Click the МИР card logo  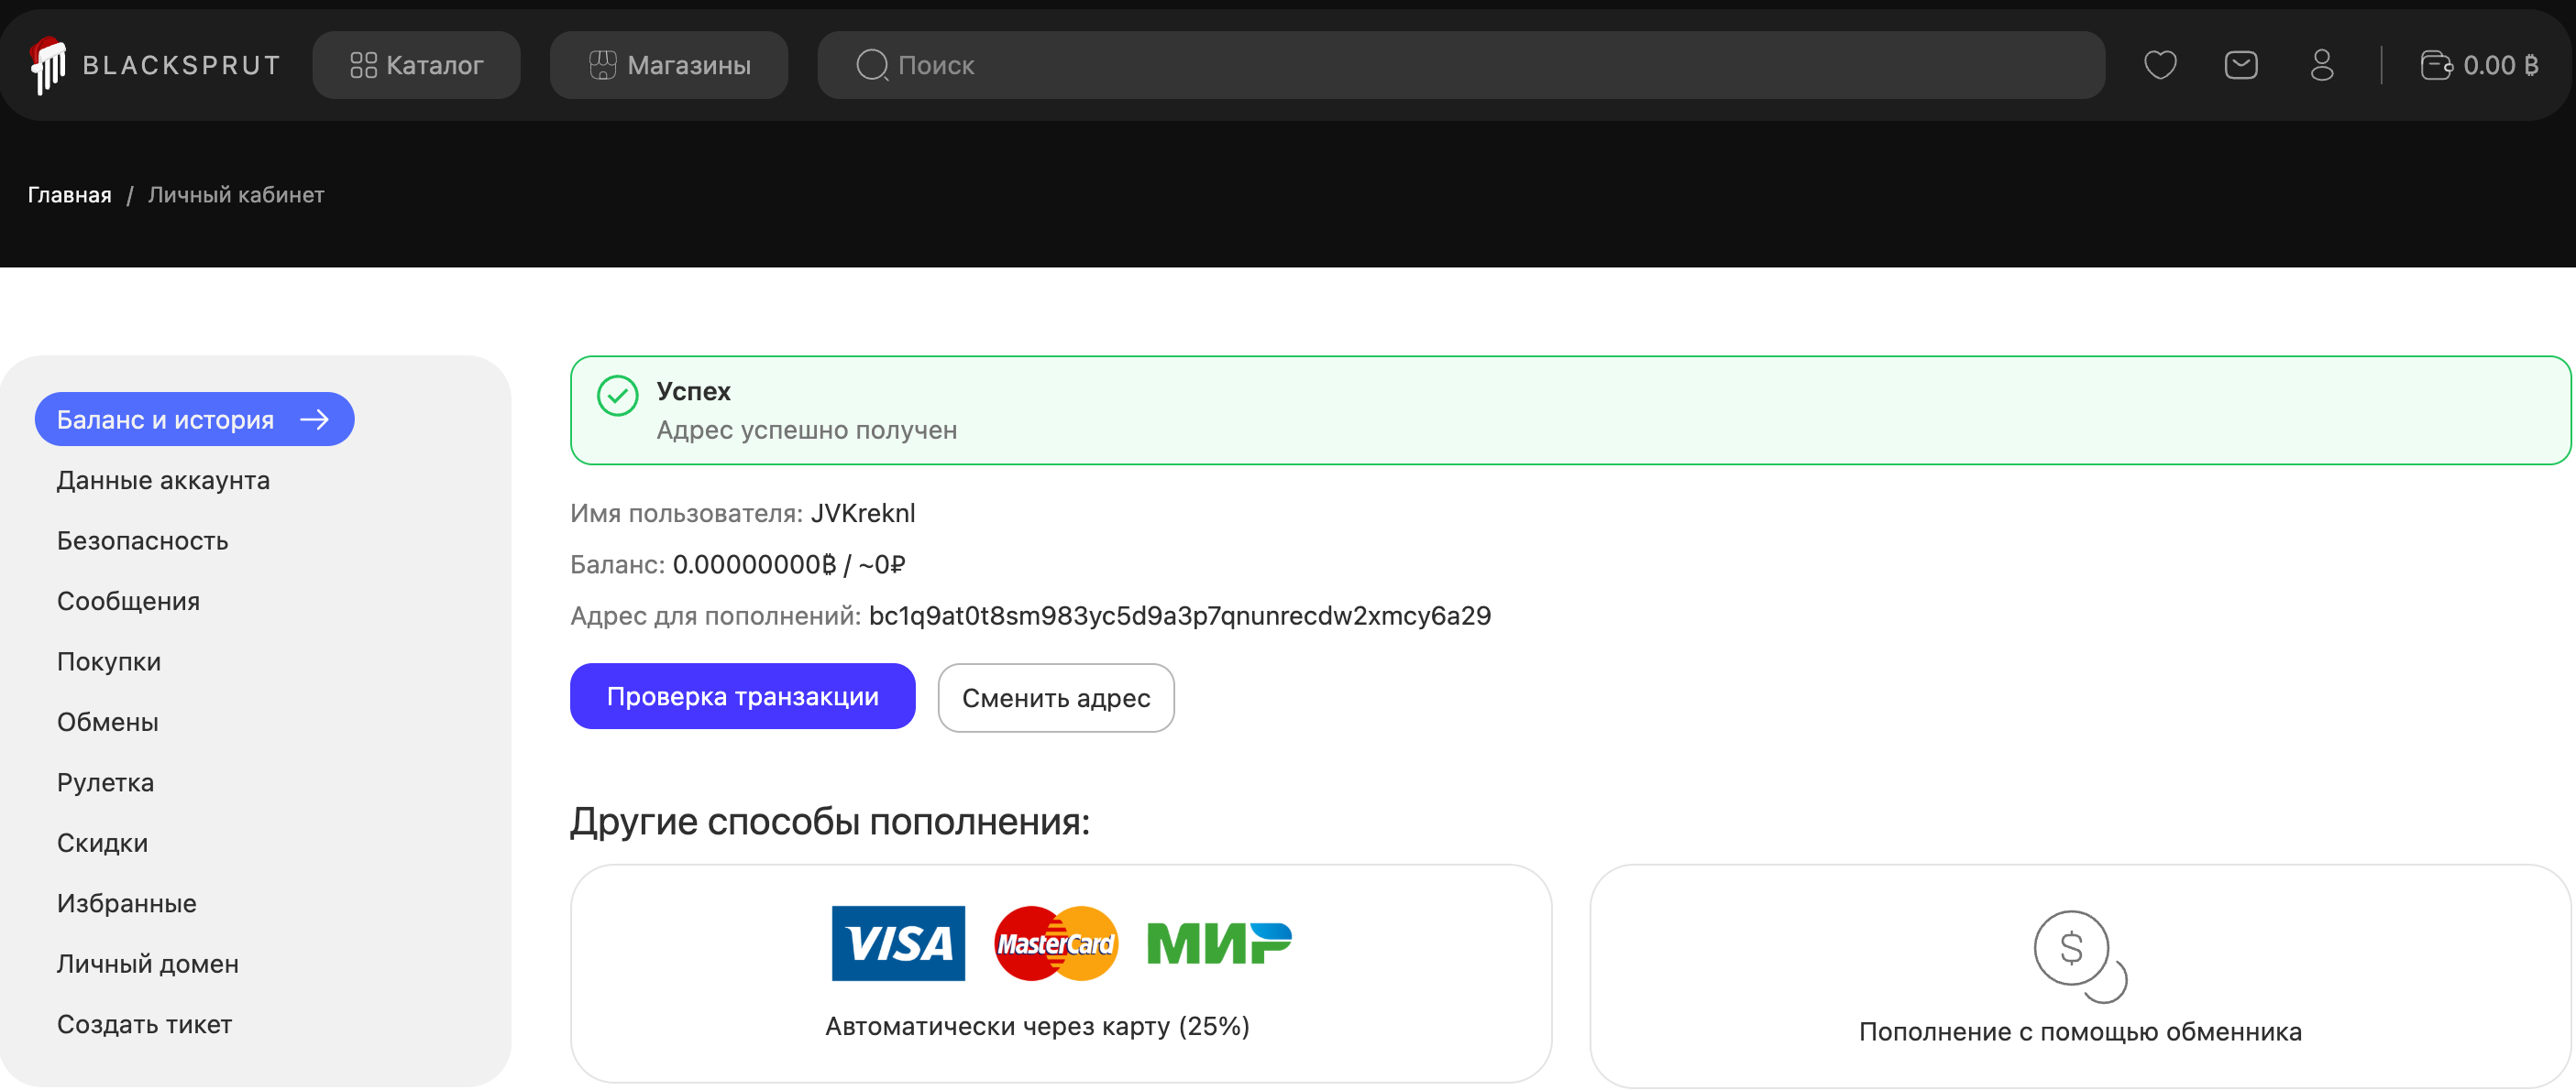(1219, 943)
